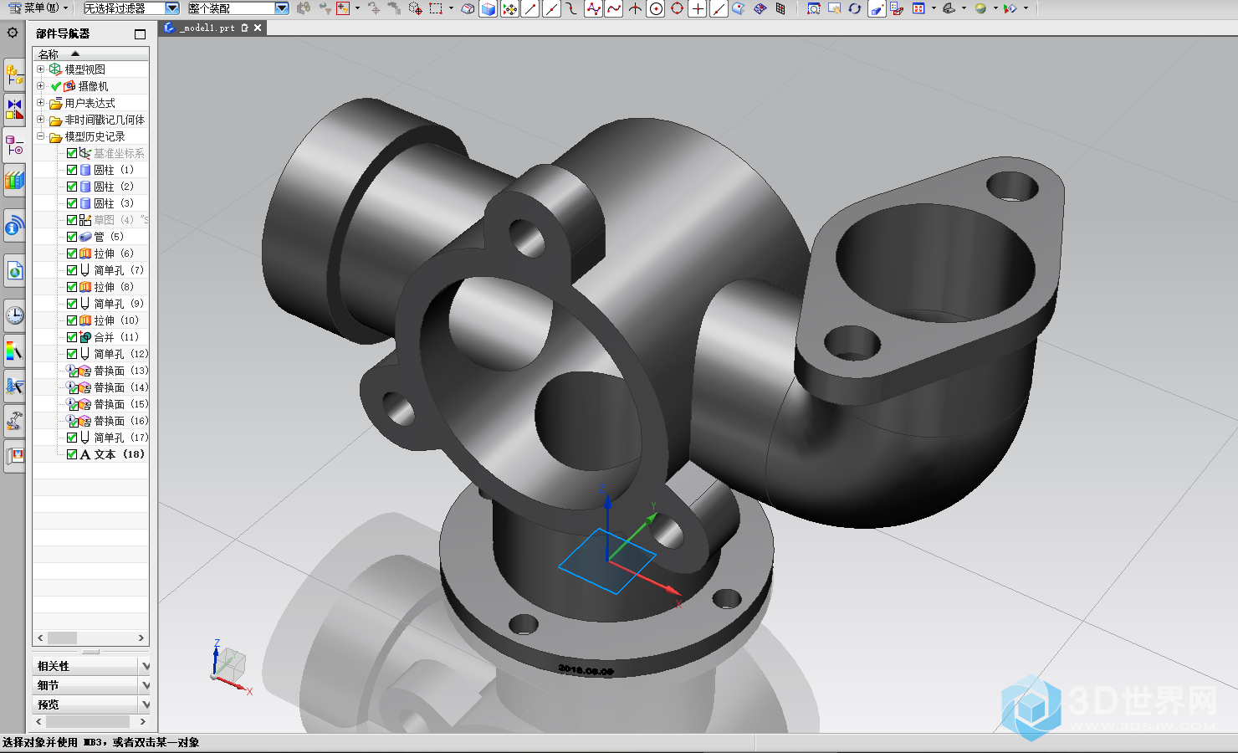This screenshot has width=1238, height=753.
Task: Expand the 非时间戳记几何体 node
Action: click(40, 120)
